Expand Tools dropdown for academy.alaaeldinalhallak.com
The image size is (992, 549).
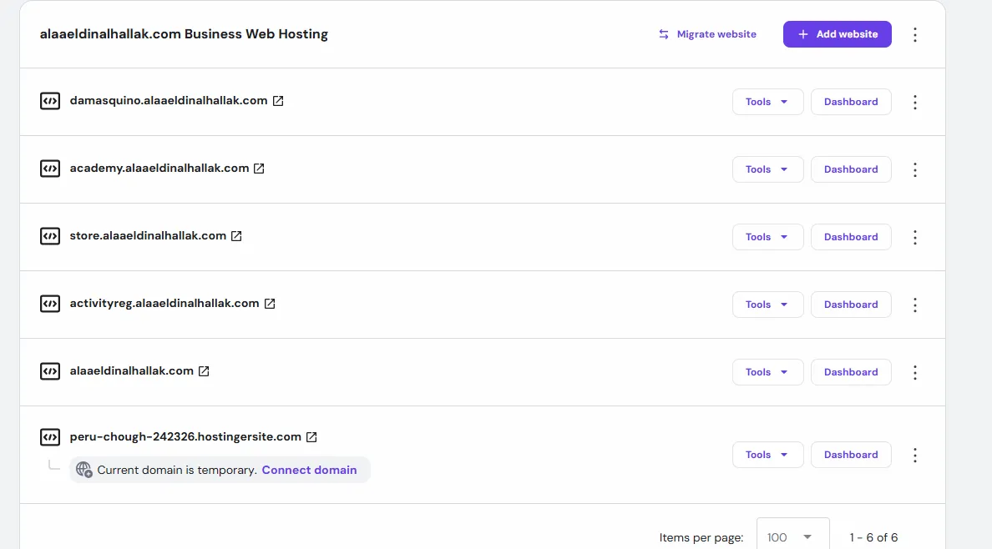tap(767, 169)
